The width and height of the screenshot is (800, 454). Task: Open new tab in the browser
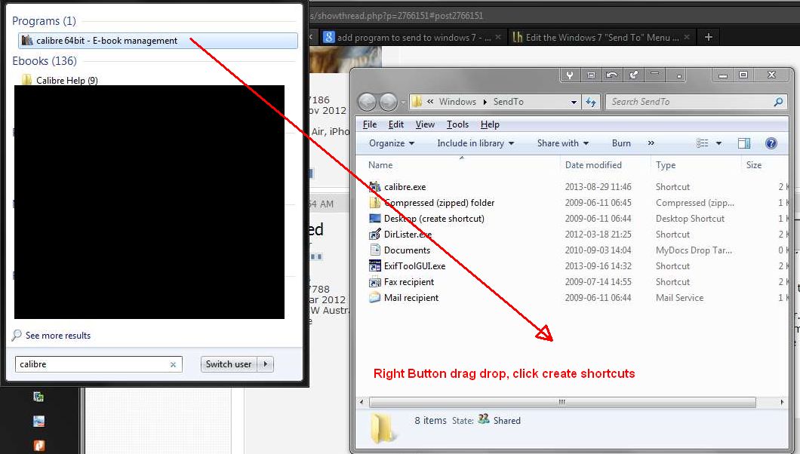click(x=708, y=37)
